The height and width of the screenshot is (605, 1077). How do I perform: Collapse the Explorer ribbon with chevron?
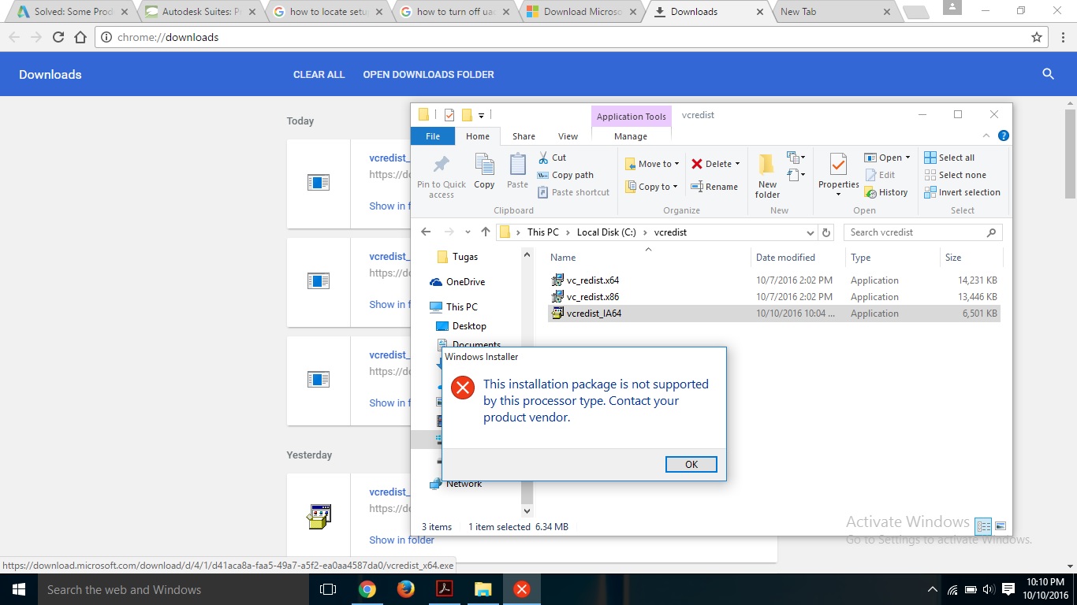[x=987, y=135]
